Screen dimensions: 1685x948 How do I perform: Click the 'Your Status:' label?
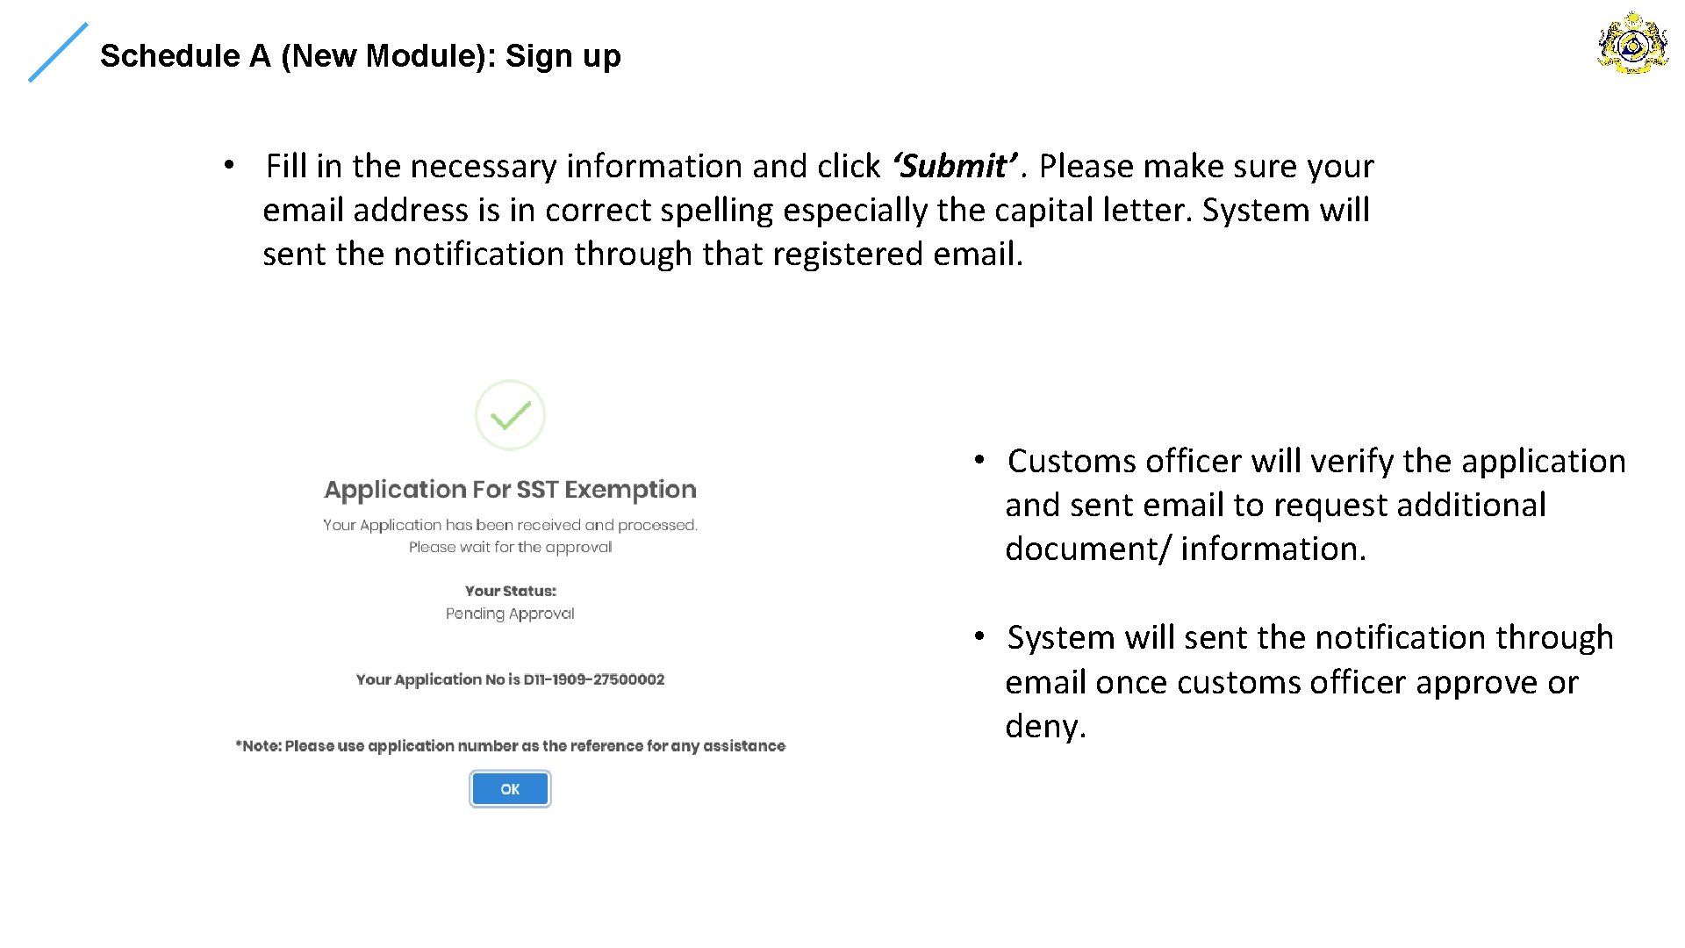pyautogui.click(x=510, y=591)
